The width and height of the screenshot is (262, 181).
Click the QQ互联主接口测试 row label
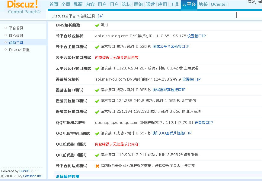73,133
